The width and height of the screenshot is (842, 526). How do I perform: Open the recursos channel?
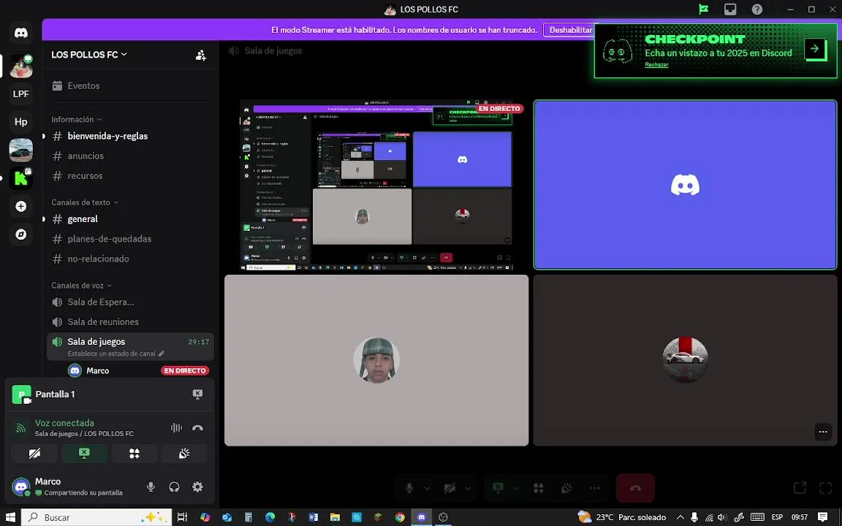pyautogui.click(x=131, y=175)
